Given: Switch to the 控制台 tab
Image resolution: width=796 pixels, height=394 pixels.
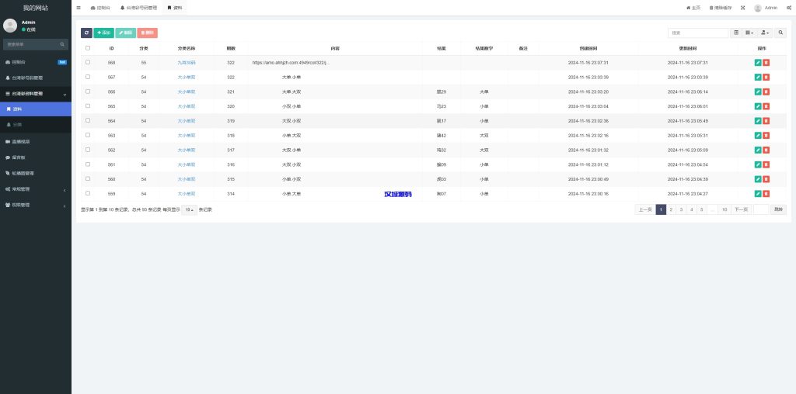Looking at the screenshot, I should [x=100, y=8].
